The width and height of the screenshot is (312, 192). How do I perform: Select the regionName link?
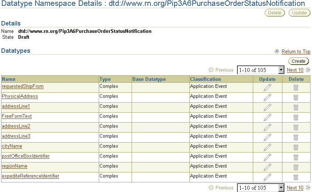[14, 166]
